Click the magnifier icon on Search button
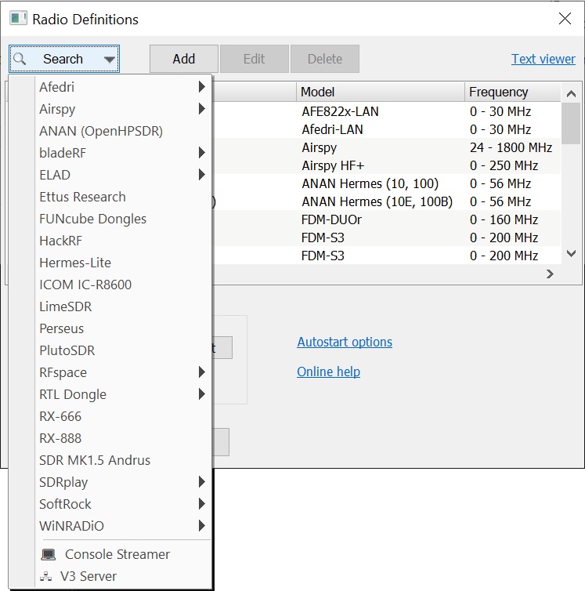The image size is (585, 591). click(20, 59)
